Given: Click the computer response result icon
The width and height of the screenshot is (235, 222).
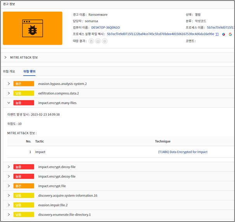Looking at the screenshot, I should (x=98, y=41).
